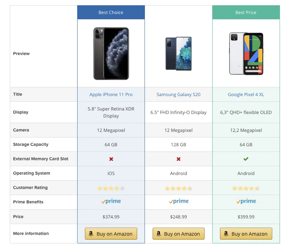The image size is (287, 249).
Task: Click the prime logo in Pixel 4 XL column
Action: point(246,201)
